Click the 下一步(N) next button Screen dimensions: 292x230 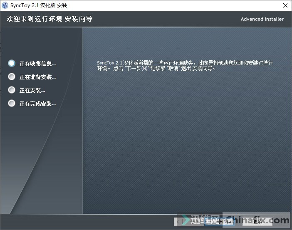click(219, 222)
